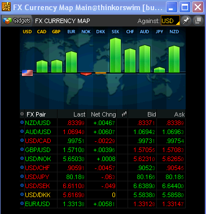Viewport: 206px width, 214px height.
Task: Click the CAD label above the map
Action: point(42,32)
